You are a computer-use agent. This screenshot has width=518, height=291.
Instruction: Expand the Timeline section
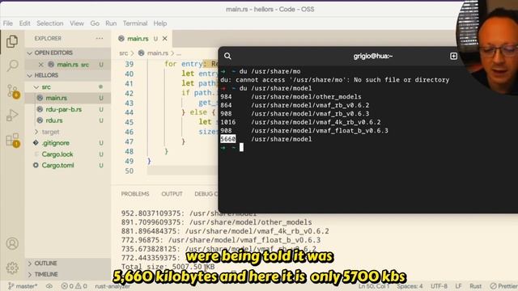30,274
